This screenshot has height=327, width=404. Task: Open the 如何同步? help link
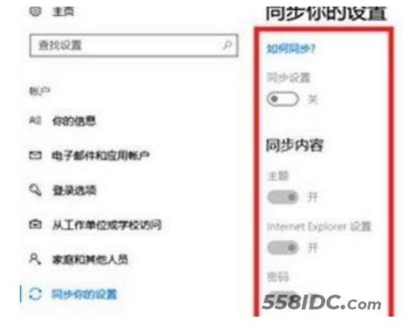(x=291, y=49)
